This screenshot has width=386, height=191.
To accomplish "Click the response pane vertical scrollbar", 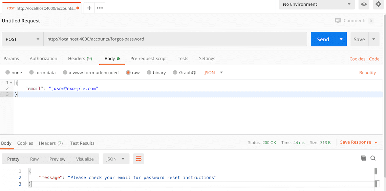I will [x=376, y=178].
